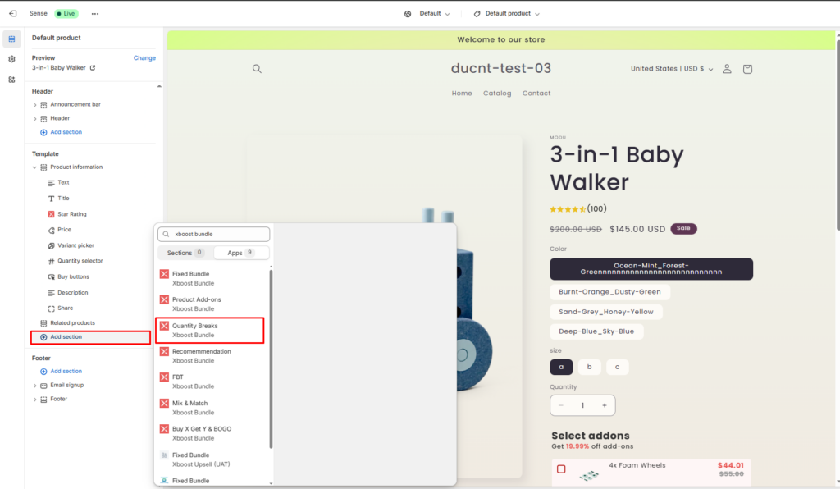Click the storefront search magnifier icon
The height and width of the screenshot is (489, 840).
[257, 69]
